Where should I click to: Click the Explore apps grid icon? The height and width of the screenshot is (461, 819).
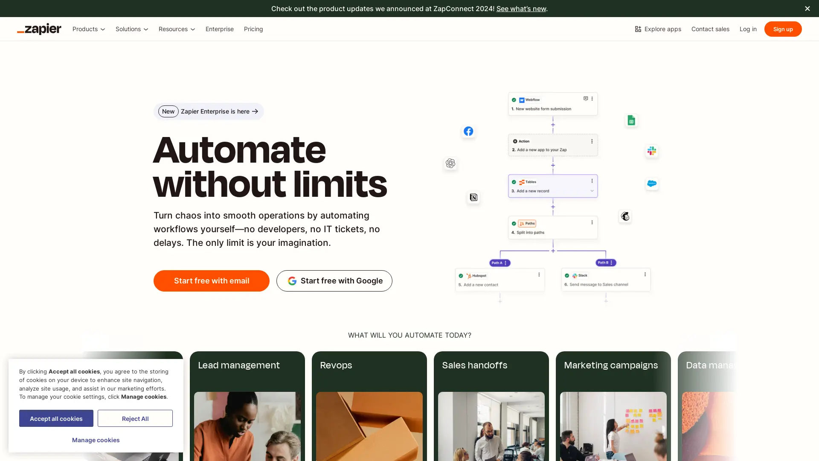click(x=638, y=29)
